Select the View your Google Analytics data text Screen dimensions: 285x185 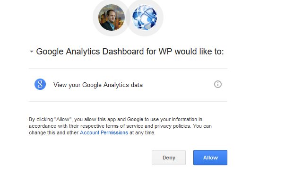click(98, 85)
